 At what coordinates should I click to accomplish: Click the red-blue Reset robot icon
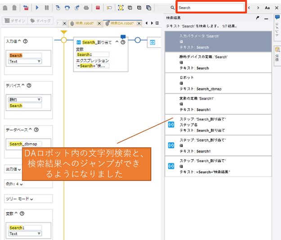(x=26, y=8)
